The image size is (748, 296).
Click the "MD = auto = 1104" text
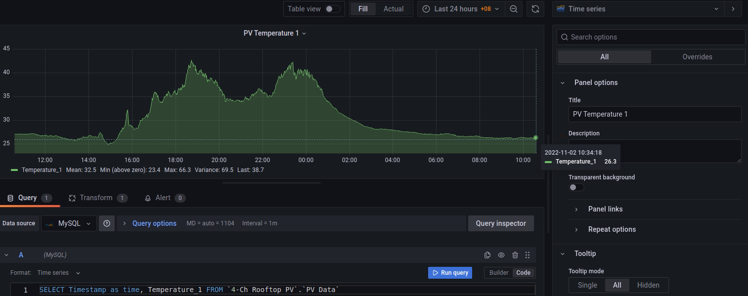tap(211, 223)
